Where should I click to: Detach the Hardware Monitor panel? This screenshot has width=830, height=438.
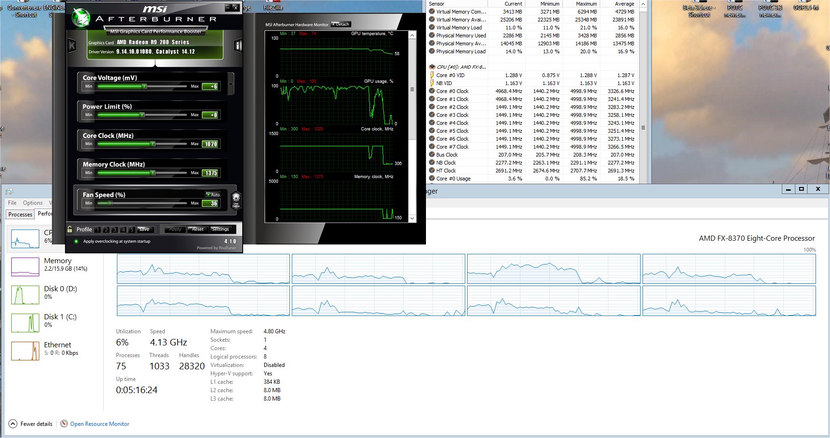(340, 24)
